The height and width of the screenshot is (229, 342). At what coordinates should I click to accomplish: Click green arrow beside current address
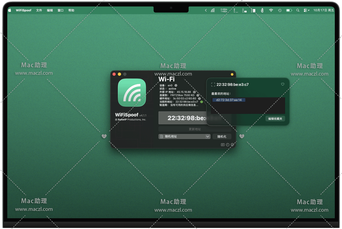pos(201,102)
